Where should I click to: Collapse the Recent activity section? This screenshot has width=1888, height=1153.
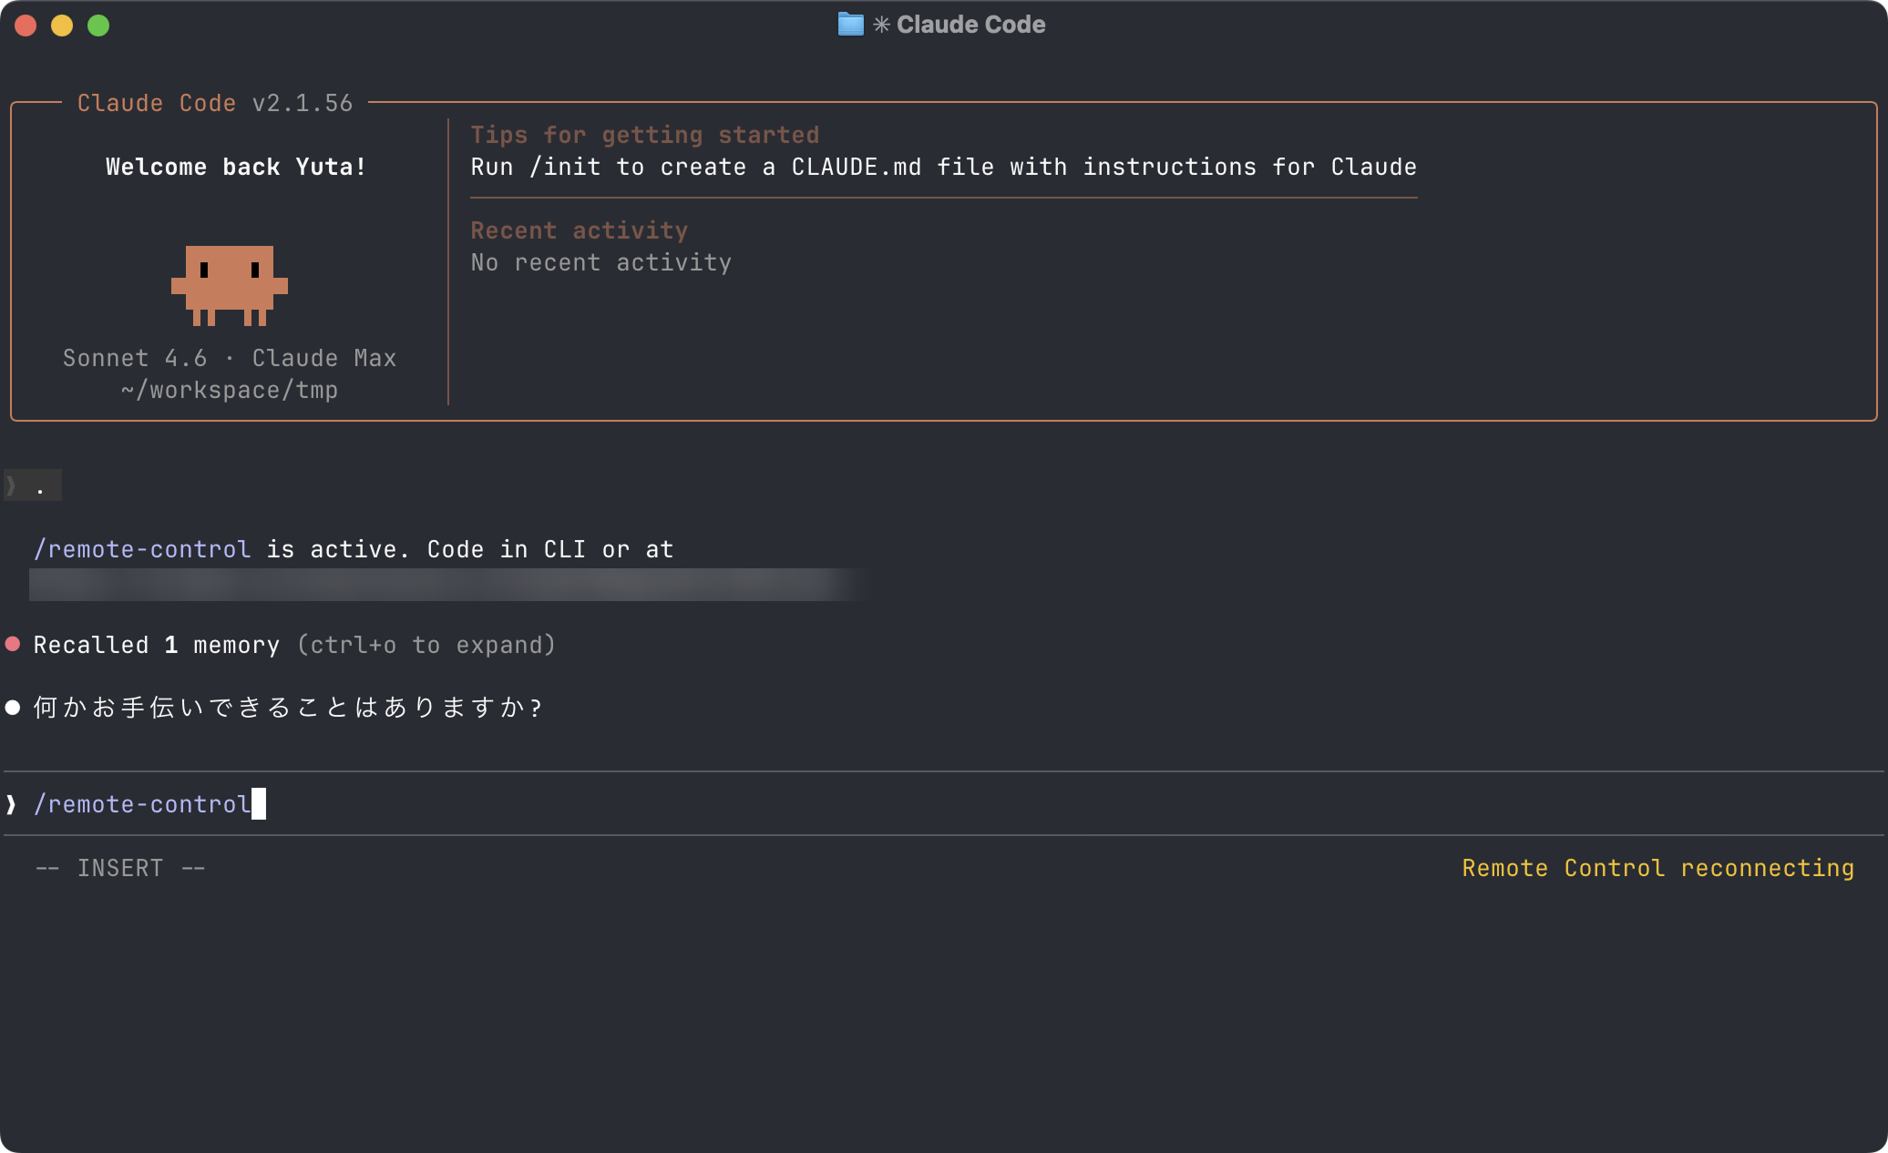[x=579, y=230]
